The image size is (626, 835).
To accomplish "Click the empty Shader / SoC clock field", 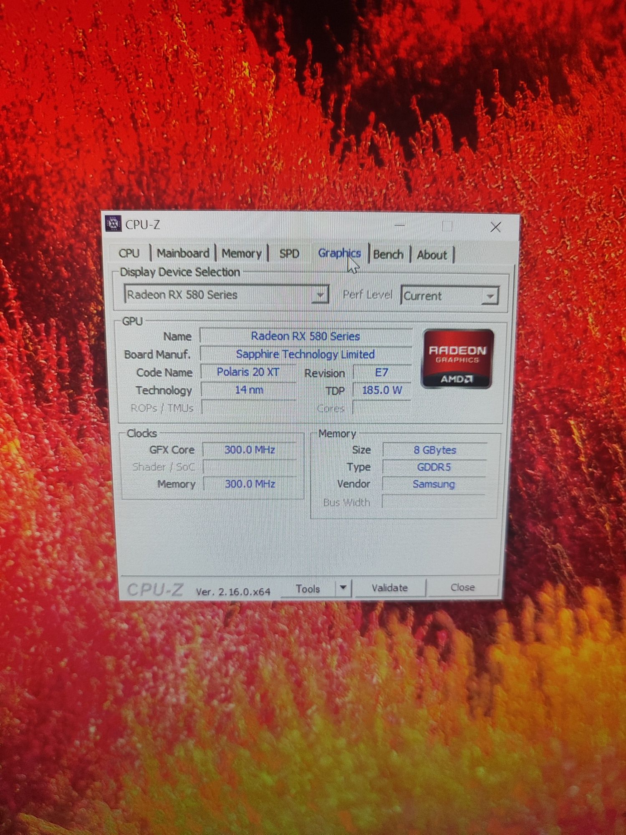I will click(x=250, y=467).
